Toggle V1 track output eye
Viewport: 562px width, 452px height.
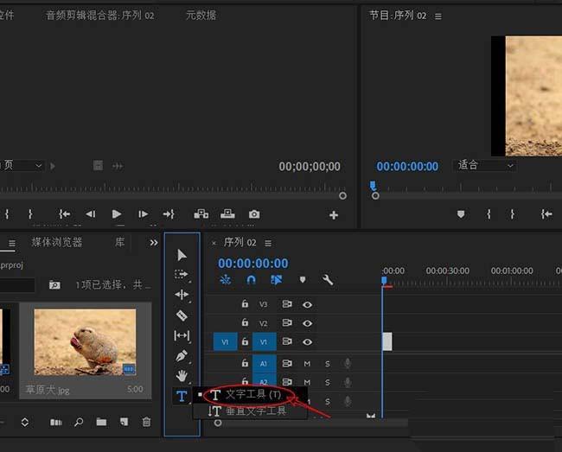[x=307, y=342]
